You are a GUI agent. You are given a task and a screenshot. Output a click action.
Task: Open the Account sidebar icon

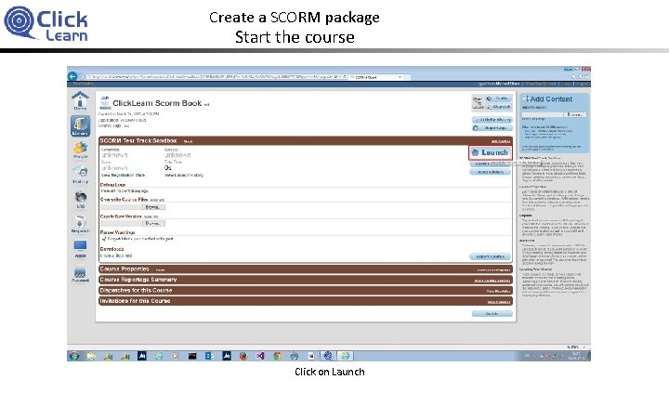[x=80, y=273]
